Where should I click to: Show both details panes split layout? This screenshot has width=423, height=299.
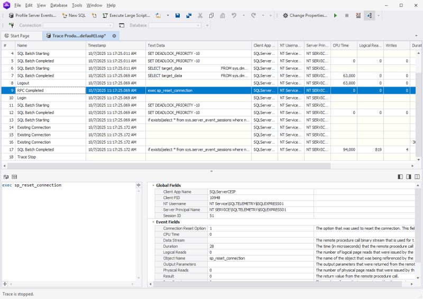click(417, 177)
